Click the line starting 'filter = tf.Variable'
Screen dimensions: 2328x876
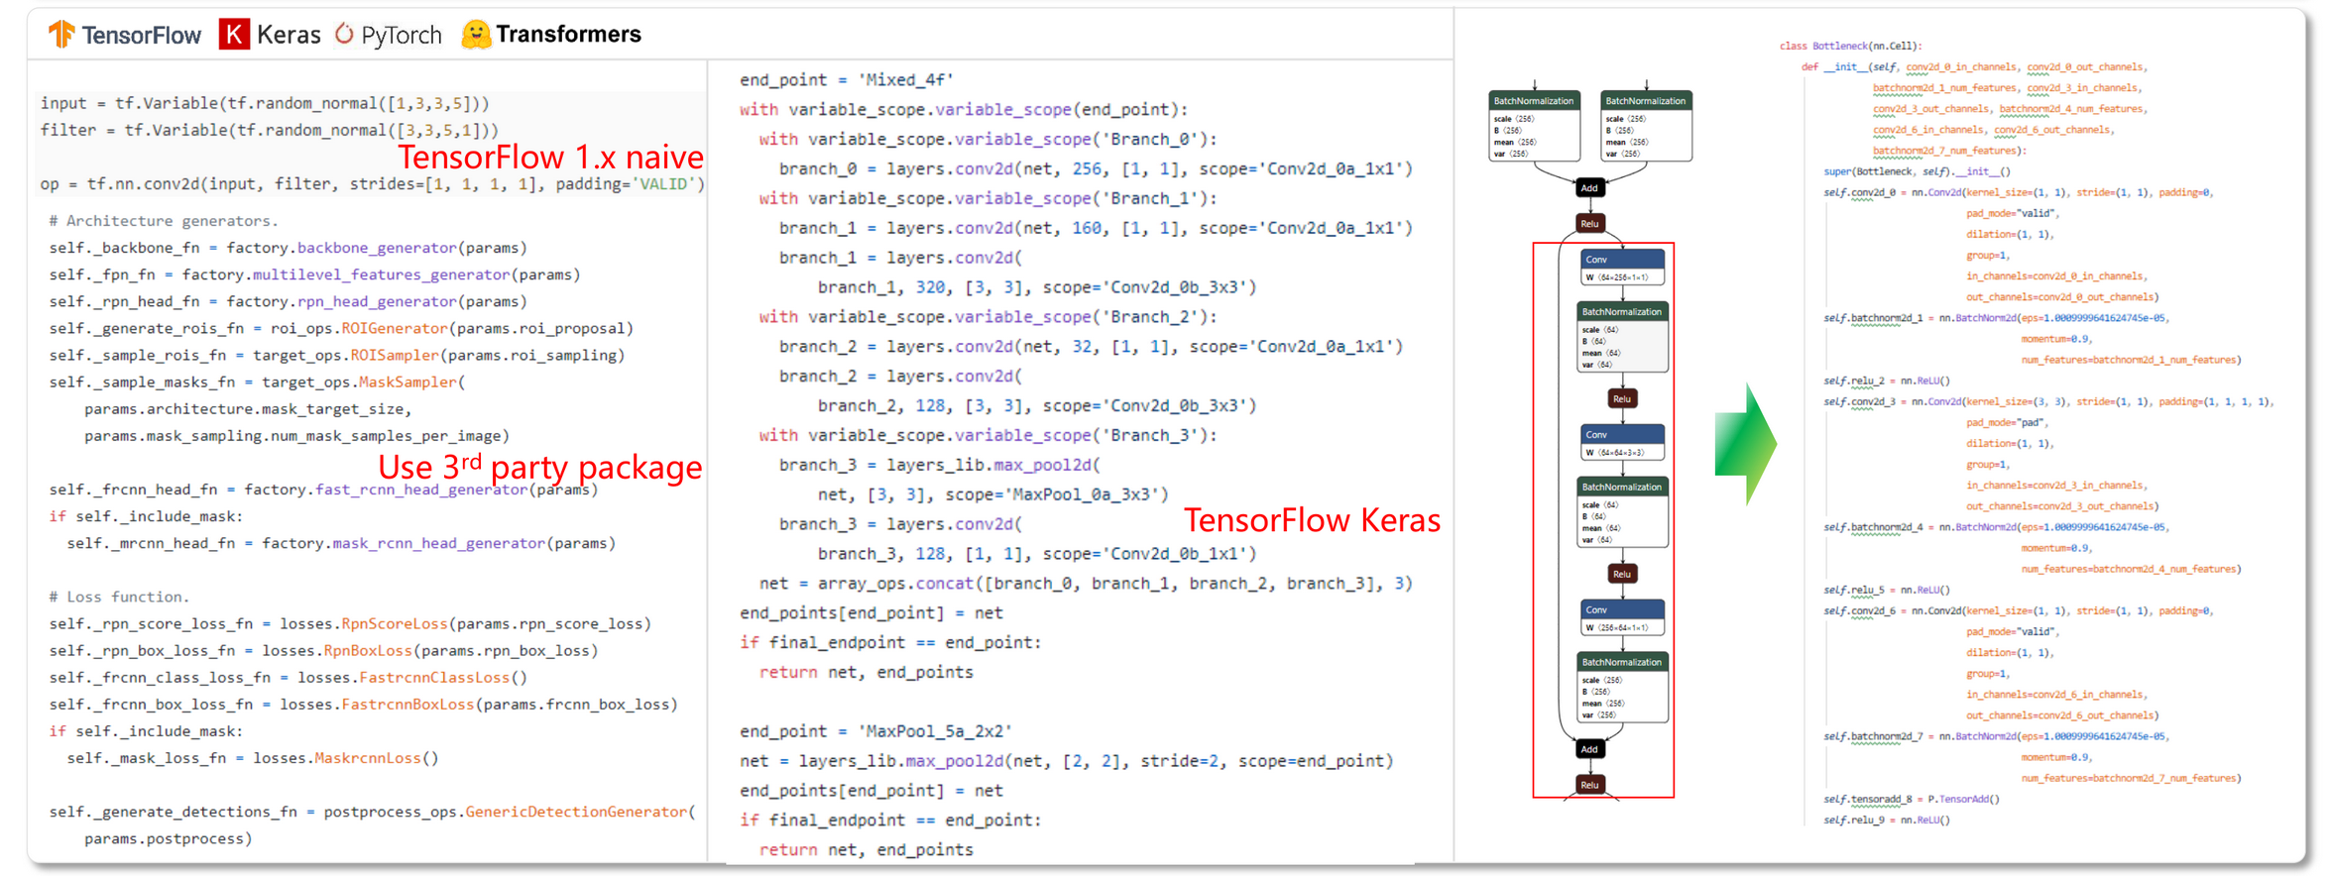270,130
